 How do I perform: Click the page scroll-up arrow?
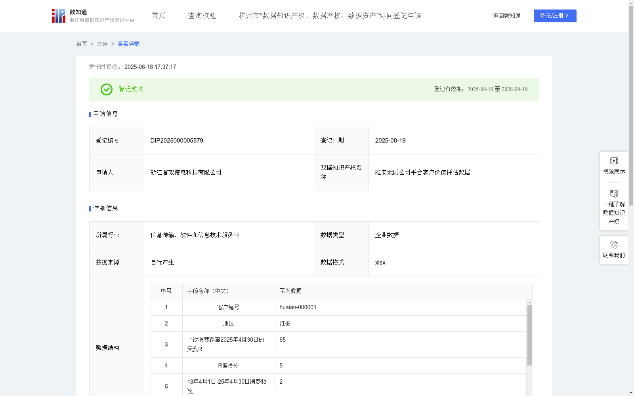point(631,3)
